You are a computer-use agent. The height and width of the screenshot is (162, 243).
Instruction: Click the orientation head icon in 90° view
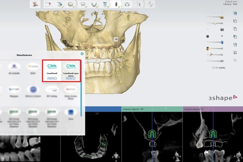click(178, 155)
